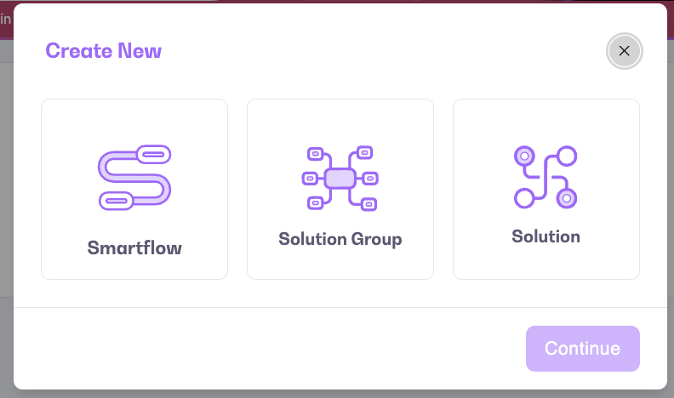This screenshot has height=398, width=674.
Task: Click the Solution Group network icon
Action: point(340,179)
